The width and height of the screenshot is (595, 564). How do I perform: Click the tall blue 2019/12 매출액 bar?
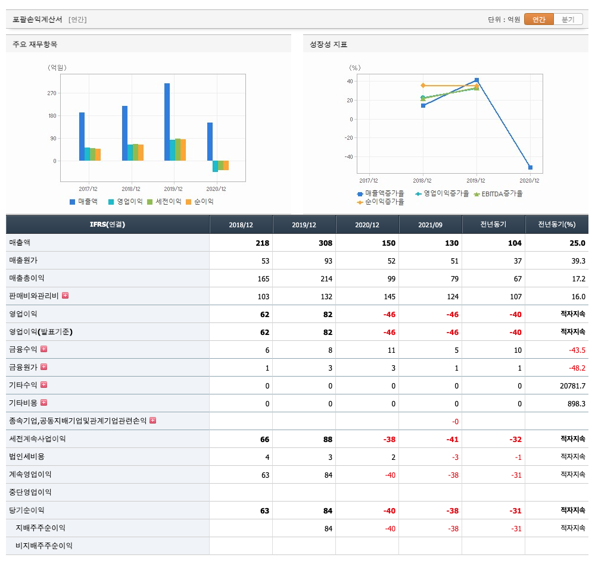click(167, 122)
